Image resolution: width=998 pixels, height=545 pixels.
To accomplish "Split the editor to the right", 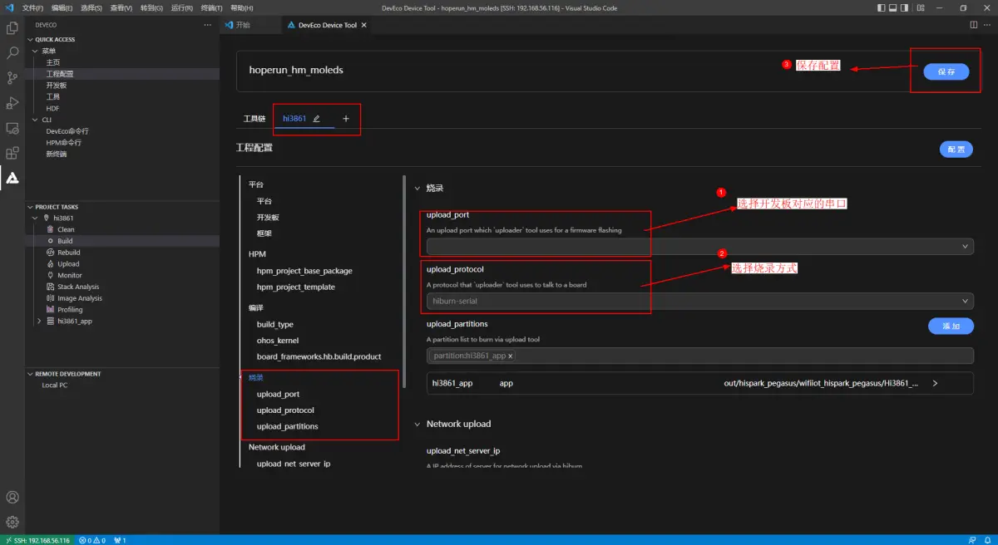I will click(x=974, y=25).
